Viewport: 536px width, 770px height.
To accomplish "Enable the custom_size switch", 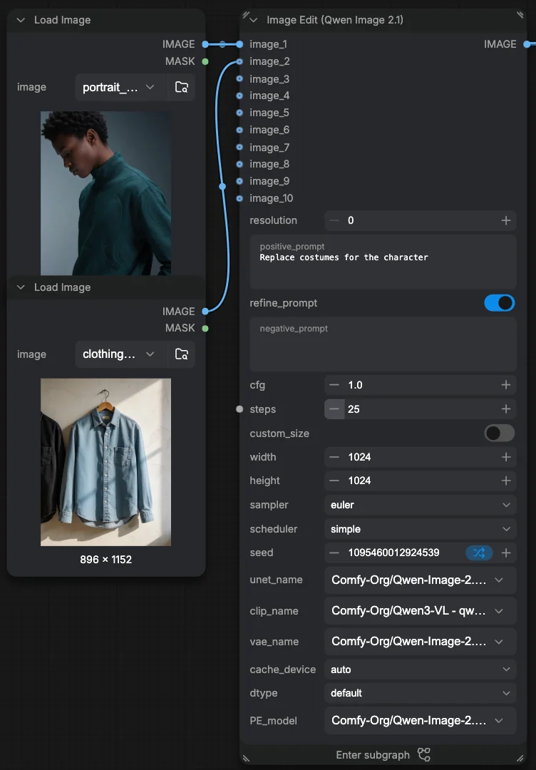I will click(499, 433).
